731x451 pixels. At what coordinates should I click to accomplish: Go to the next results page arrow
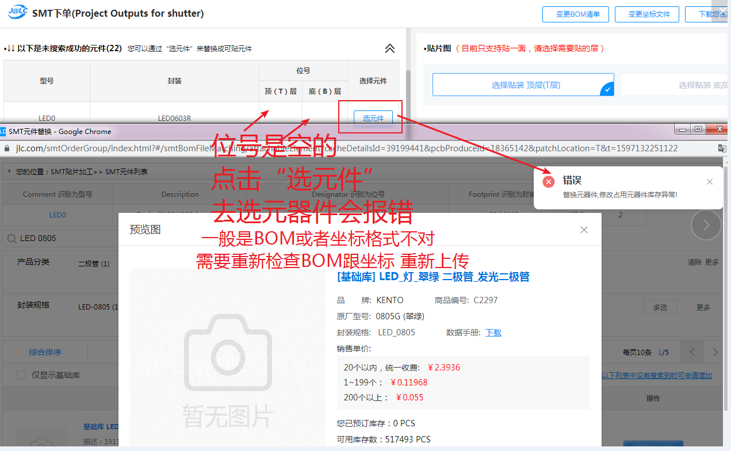(715, 352)
